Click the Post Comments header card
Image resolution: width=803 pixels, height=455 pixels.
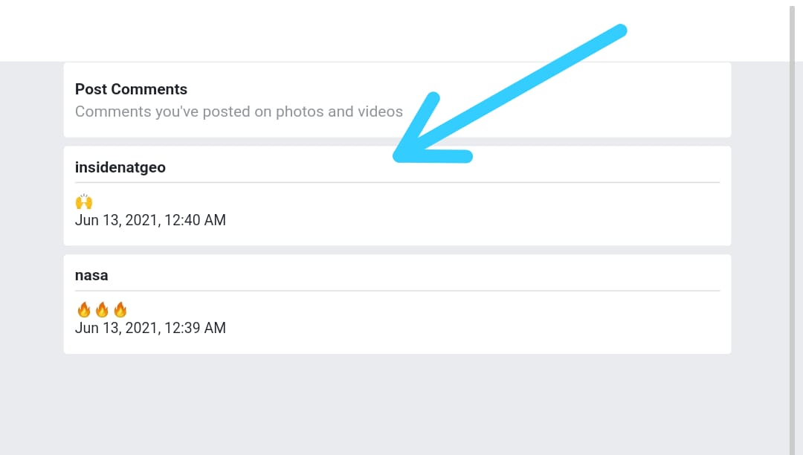tap(397, 100)
